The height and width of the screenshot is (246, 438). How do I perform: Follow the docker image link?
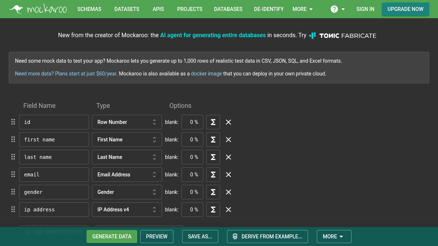pyautogui.click(x=207, y=74)
